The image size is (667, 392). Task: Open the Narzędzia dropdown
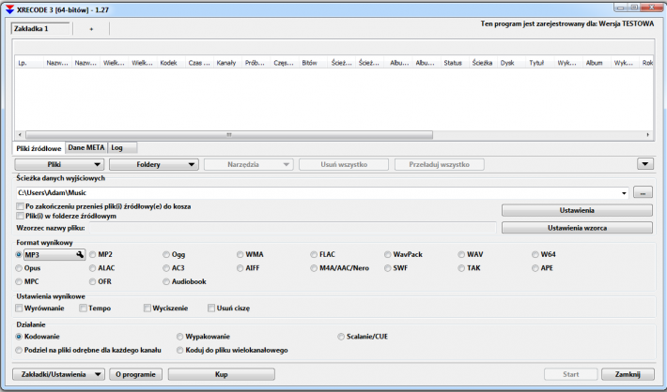coord(248,164)
